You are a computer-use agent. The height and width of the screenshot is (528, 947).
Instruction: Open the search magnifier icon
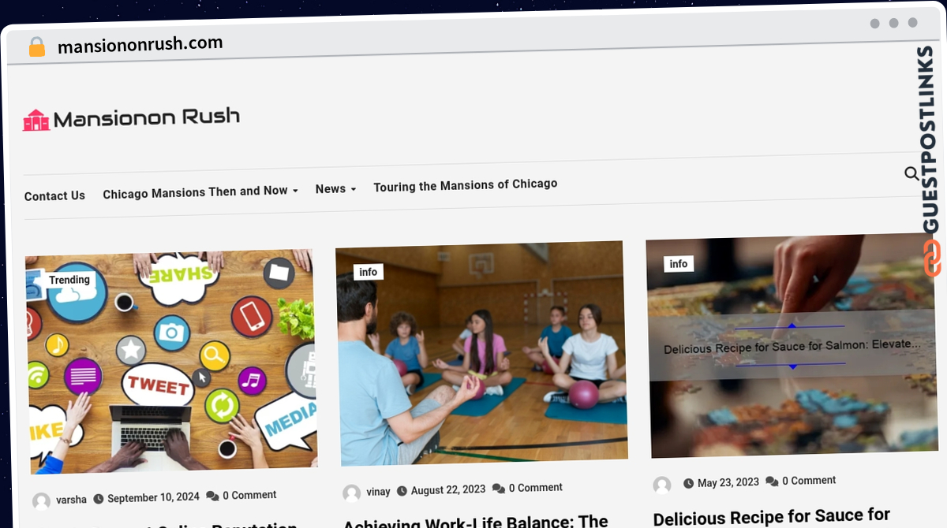[x=911, y=173]
